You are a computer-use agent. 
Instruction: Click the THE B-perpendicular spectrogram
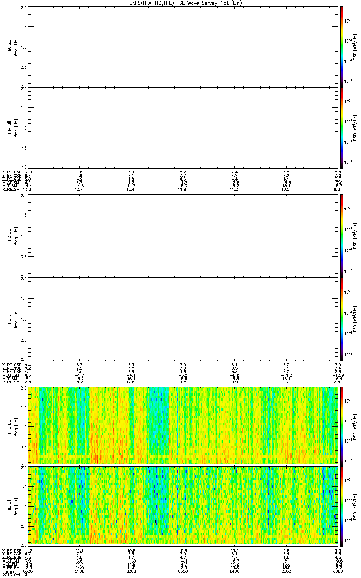(x=183, y=425)
